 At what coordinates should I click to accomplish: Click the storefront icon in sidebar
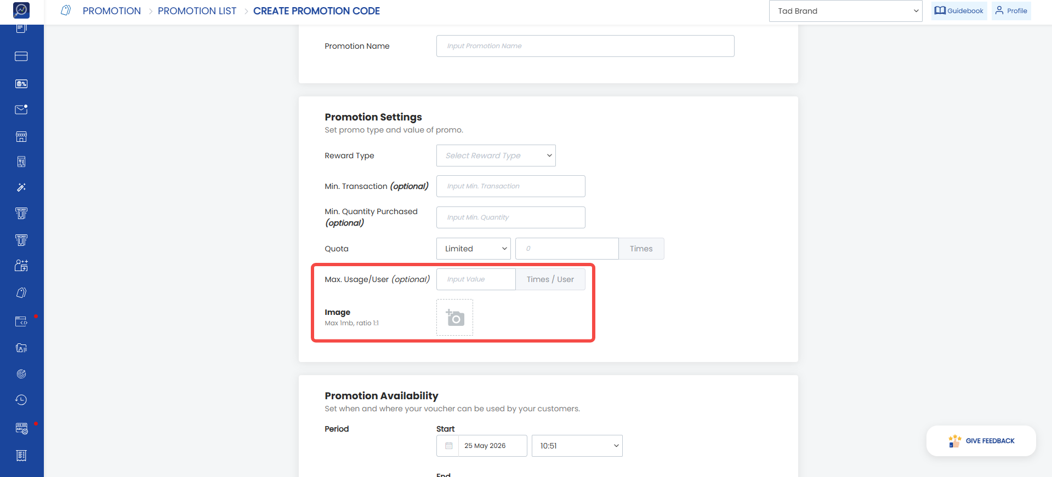click(x=21, y=136)
